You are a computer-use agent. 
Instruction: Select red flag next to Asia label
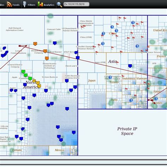[117, 63]
